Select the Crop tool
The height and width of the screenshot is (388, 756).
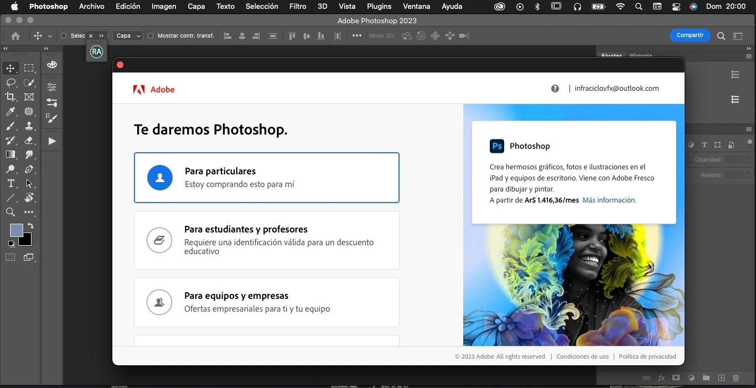(11, 97)
